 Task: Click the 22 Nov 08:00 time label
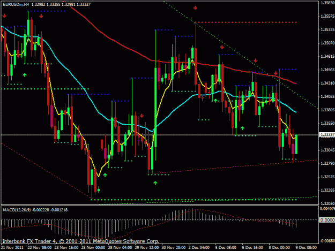coord(40,248)
